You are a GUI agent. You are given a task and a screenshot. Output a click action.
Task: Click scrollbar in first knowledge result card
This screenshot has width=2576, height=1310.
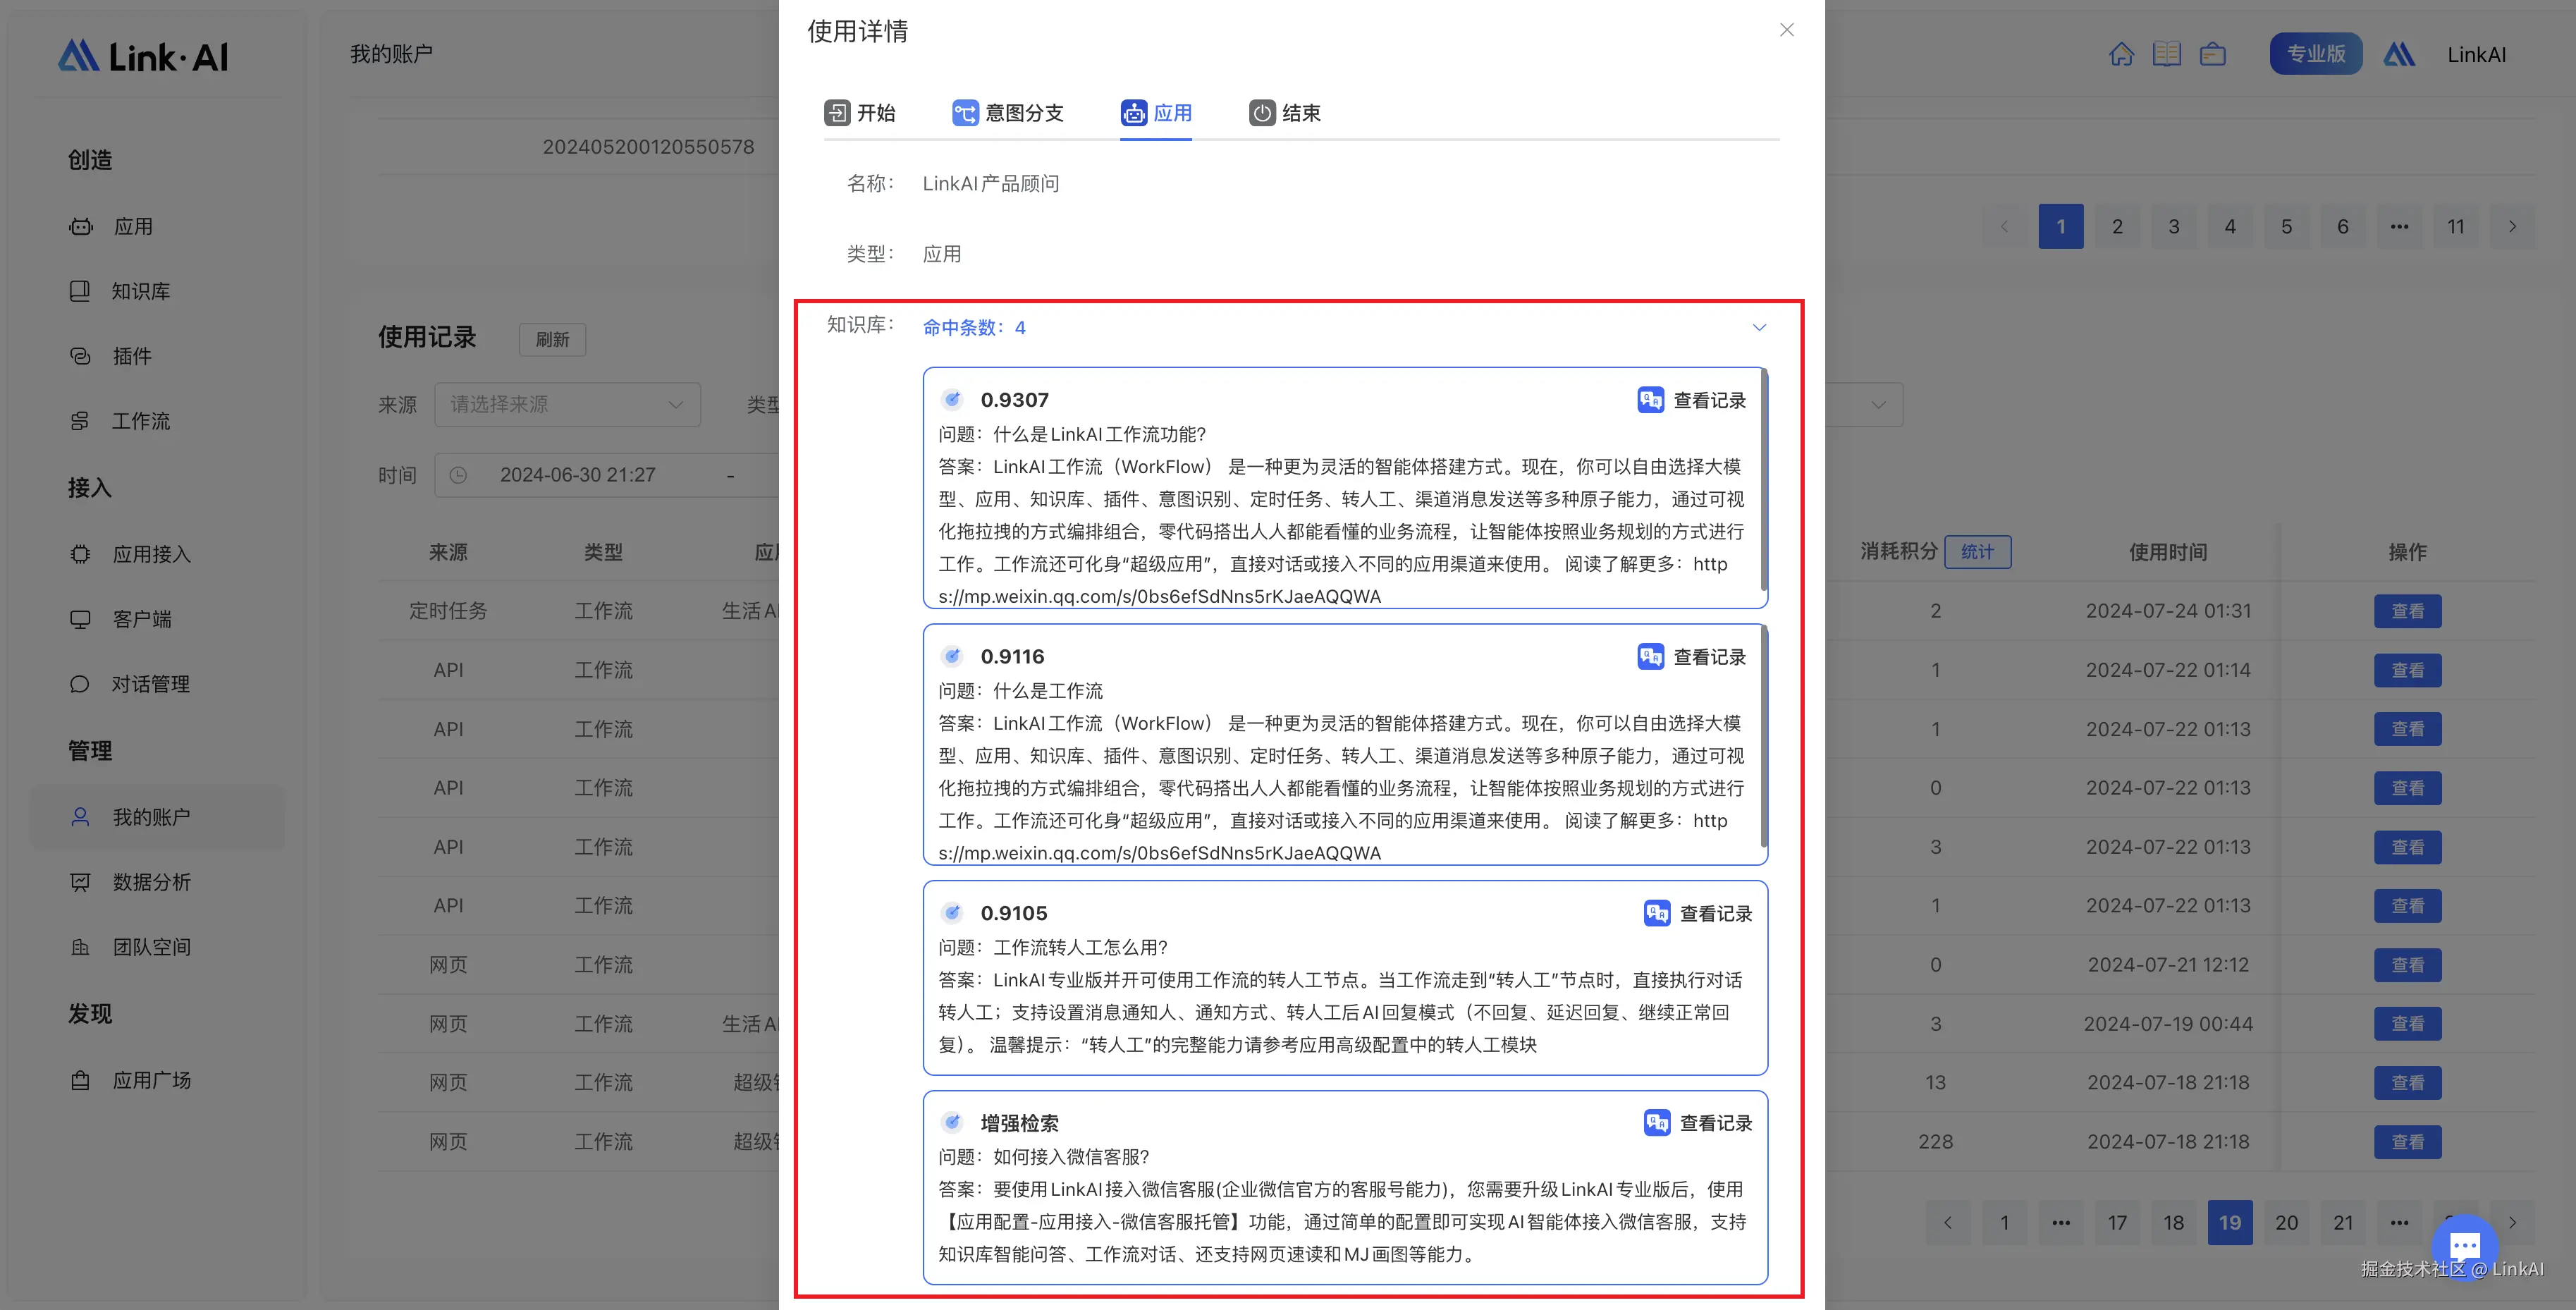[1763, 480]
